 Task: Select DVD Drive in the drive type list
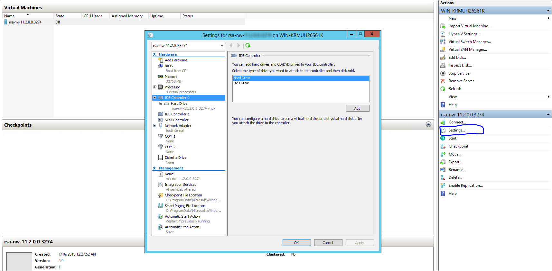tap(241, 83)
